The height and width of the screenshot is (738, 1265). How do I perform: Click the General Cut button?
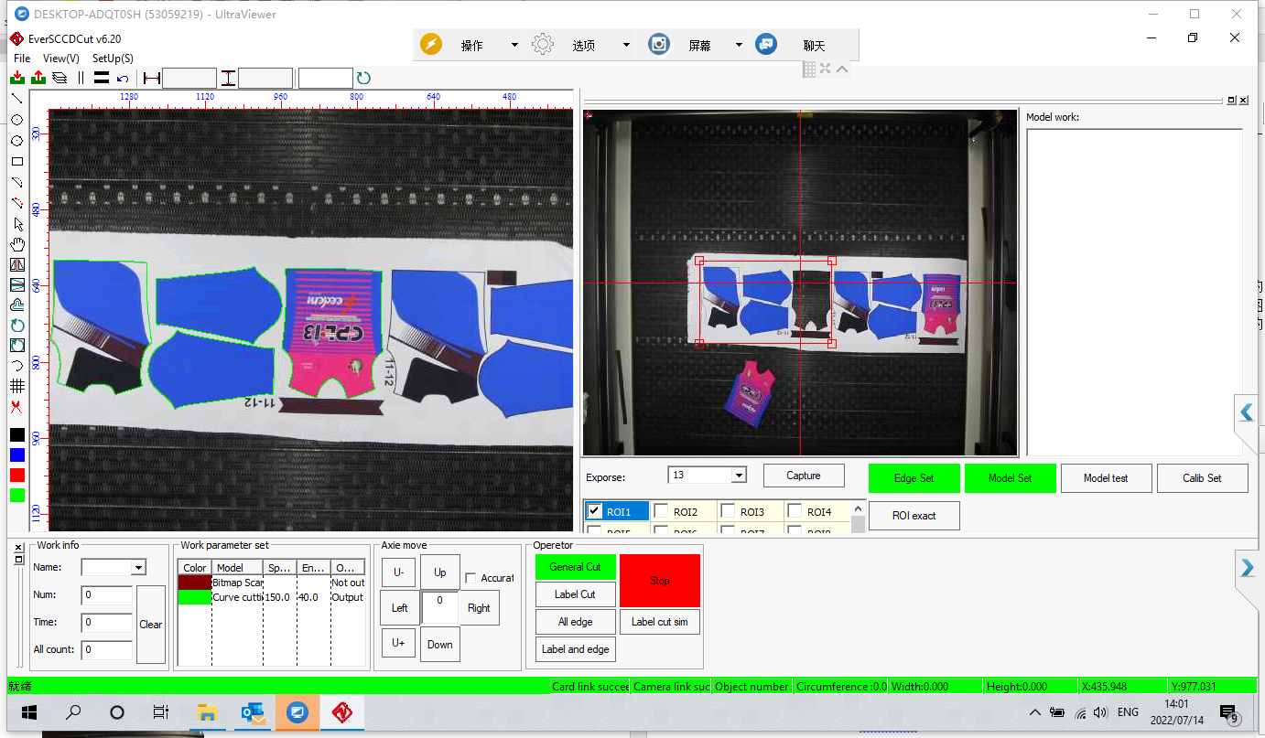(576, 567)
